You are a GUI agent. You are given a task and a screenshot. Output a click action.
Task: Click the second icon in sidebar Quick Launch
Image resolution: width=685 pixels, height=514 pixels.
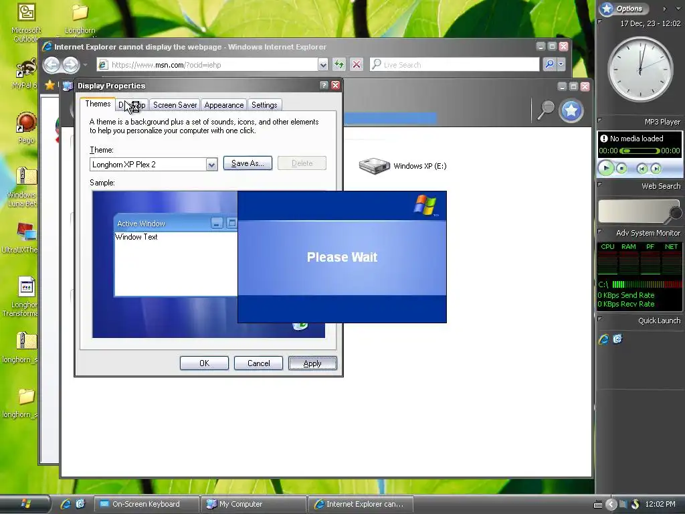617,339
